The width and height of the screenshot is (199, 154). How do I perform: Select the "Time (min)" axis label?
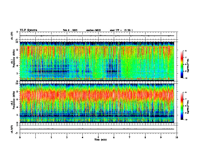point(101,140)
